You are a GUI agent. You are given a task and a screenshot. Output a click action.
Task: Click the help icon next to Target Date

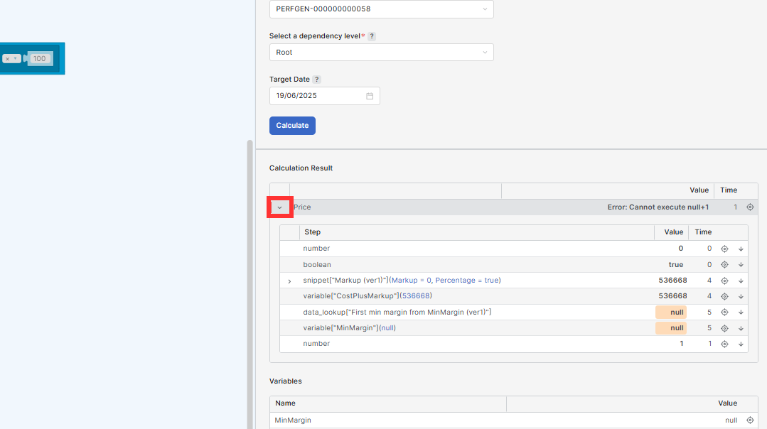(317, 80)
